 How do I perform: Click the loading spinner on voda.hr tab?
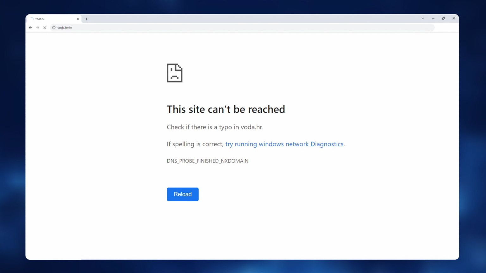tap(32, 19)
